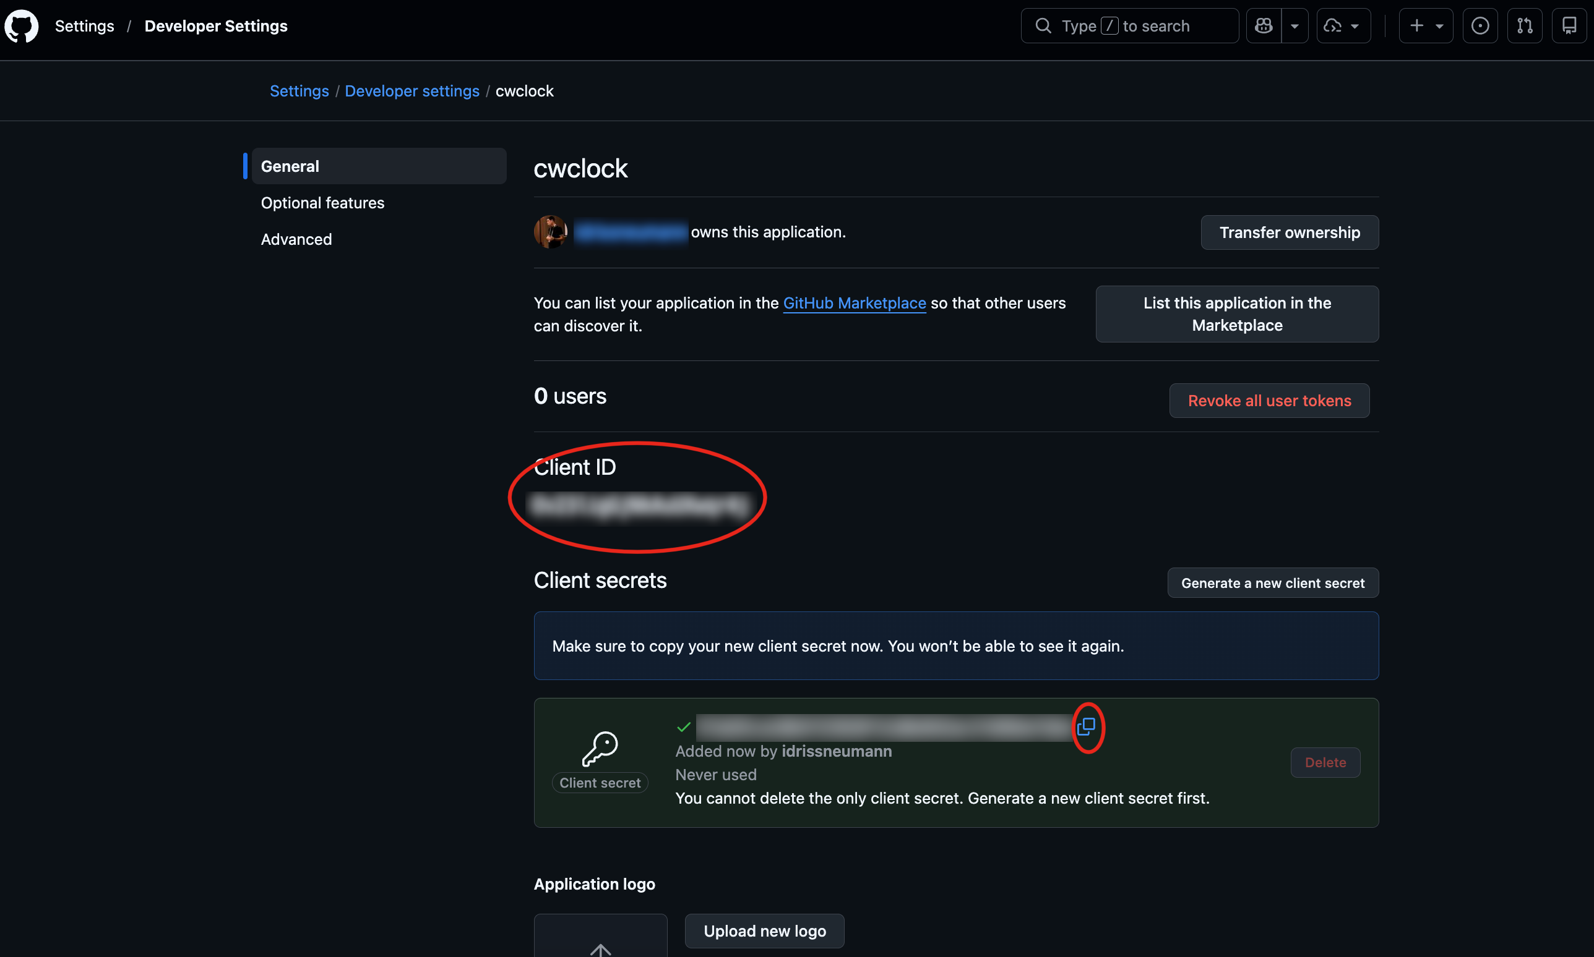This screenshot has width=1594, height=957.
Task: Click Developer Settings header title
Action: tap(215, 26)
